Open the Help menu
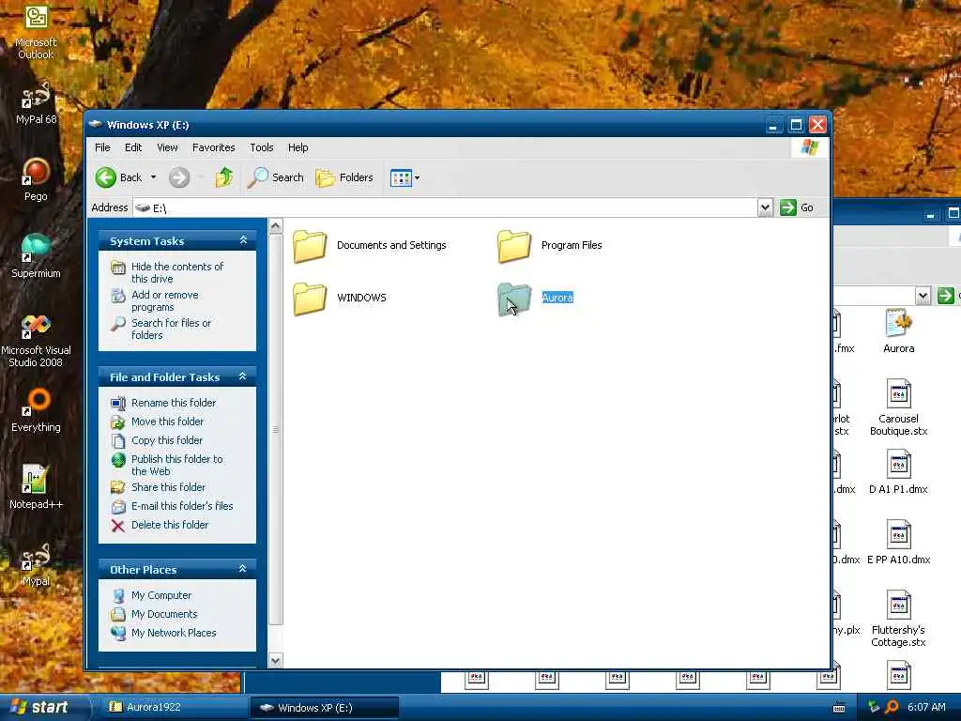This screenshot has height=721, width=961. (x=297, y=147)
